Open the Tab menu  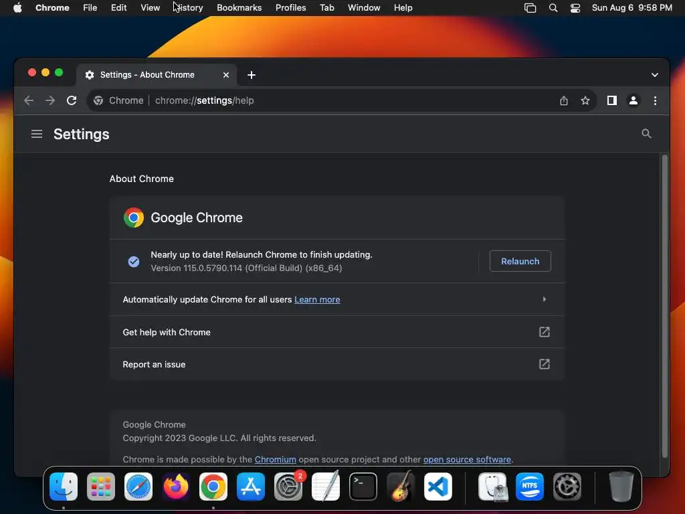tap(326, 7)
